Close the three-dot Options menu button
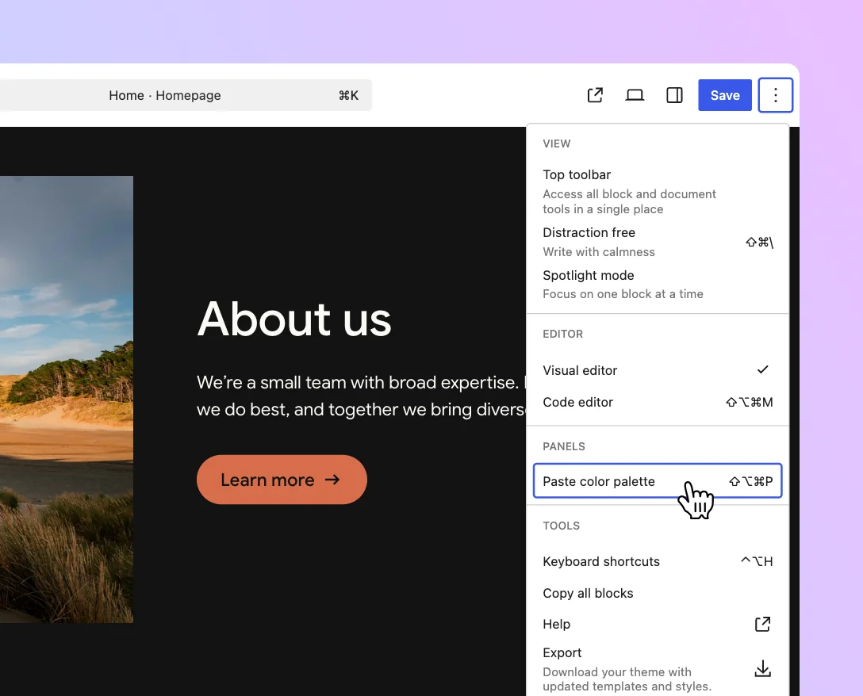 coord(776,95)
